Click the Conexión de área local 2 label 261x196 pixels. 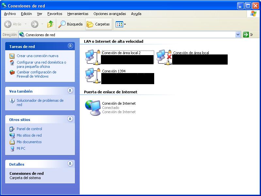click(121, 53)
